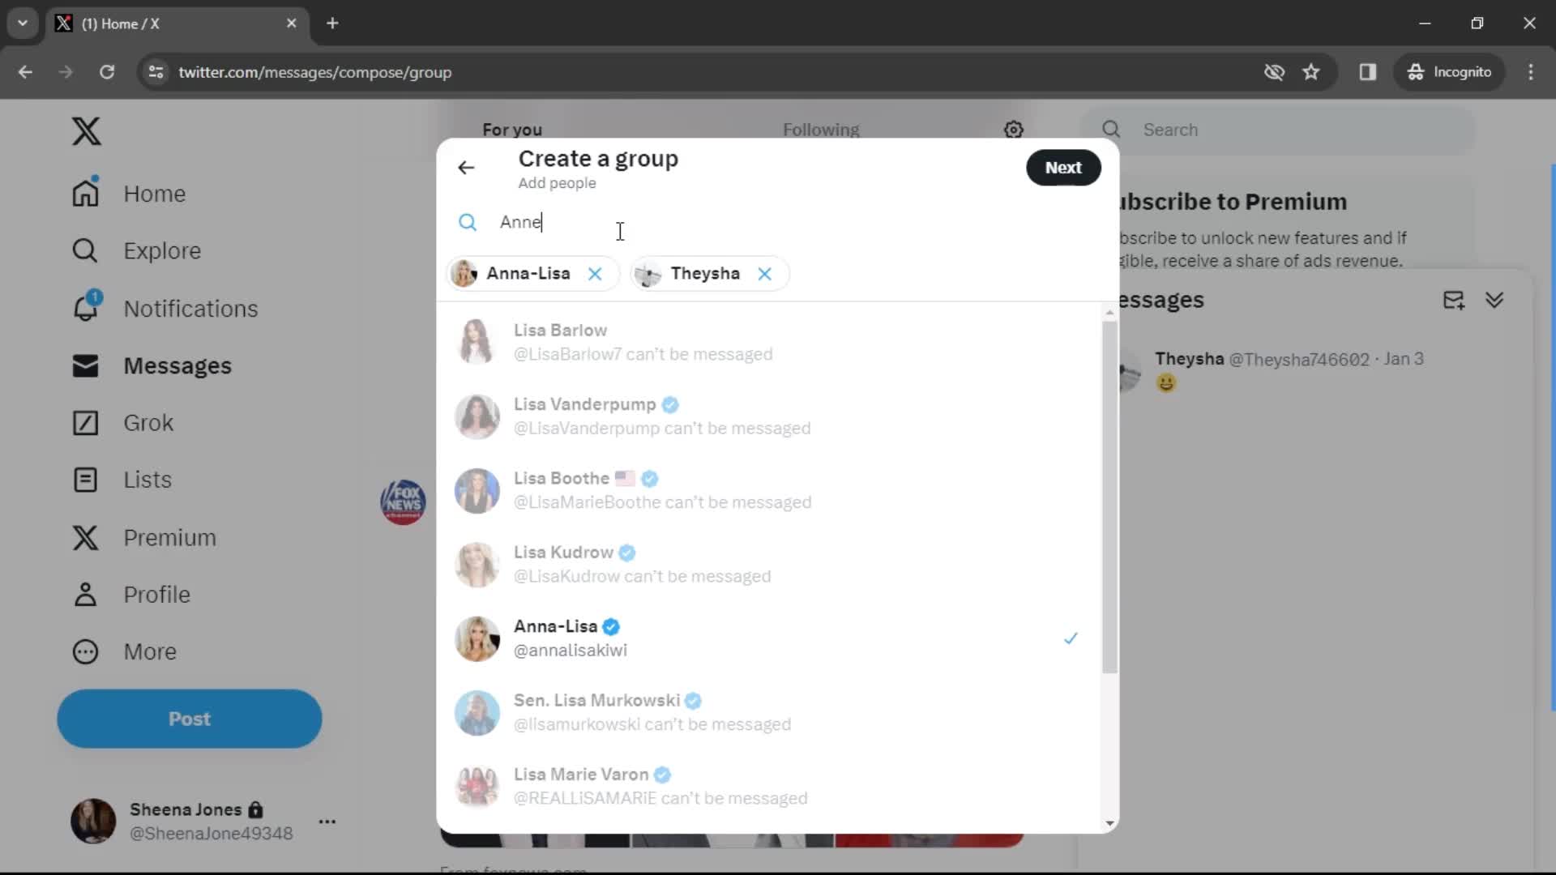Click the X icon next to Anna-Lisa
This screenshot has height=875, width=1556.
point(596,274)
